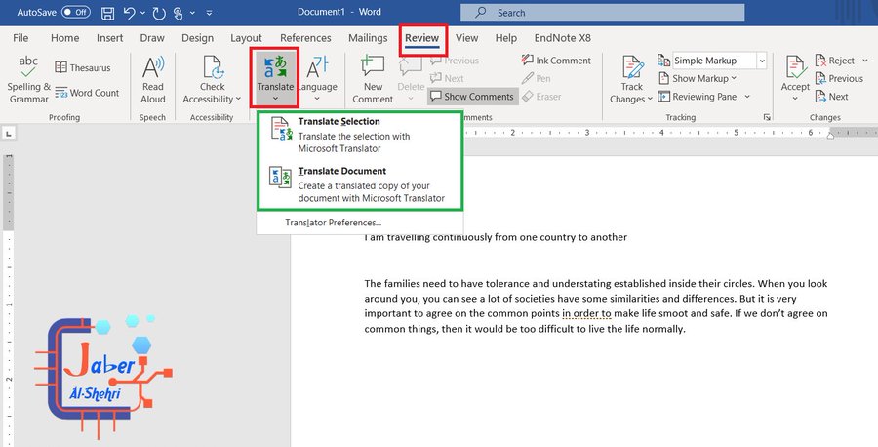Select the Review tab
The height and width of the screenshot is (447, 878).
click(x=422, y=37)
